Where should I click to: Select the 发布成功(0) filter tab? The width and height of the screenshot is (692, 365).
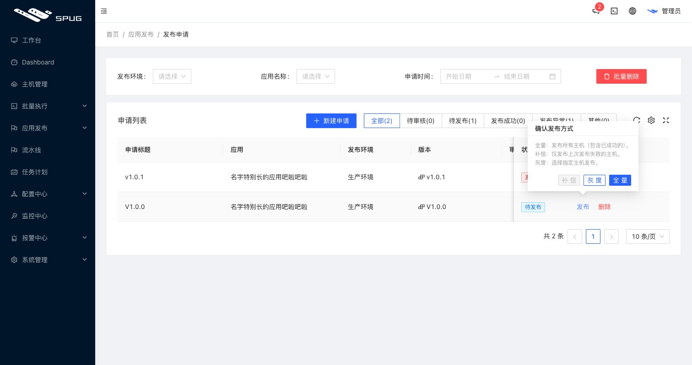tap(508, 121)
